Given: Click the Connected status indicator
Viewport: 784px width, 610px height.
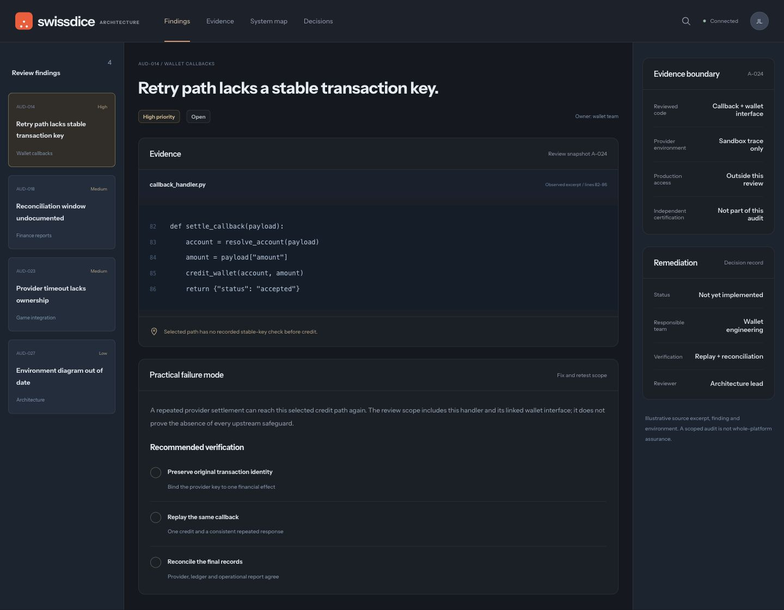Looking at the screenshot, I should coord(720,21).
